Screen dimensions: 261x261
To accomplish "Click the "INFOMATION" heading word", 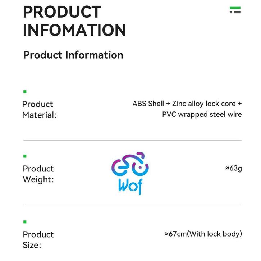I will tap(74, 30).
